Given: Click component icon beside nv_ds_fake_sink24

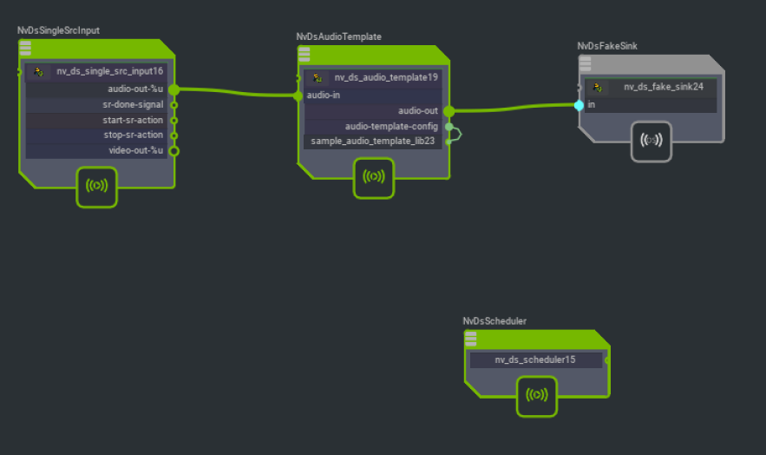Looking at the screenshot, I should coord(598,87).
